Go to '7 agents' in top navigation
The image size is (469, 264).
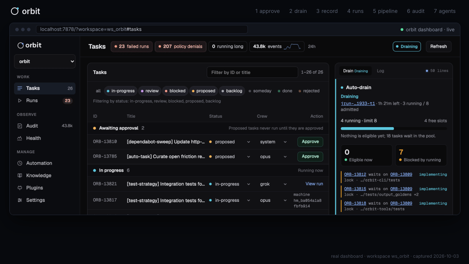coord(445,11)
